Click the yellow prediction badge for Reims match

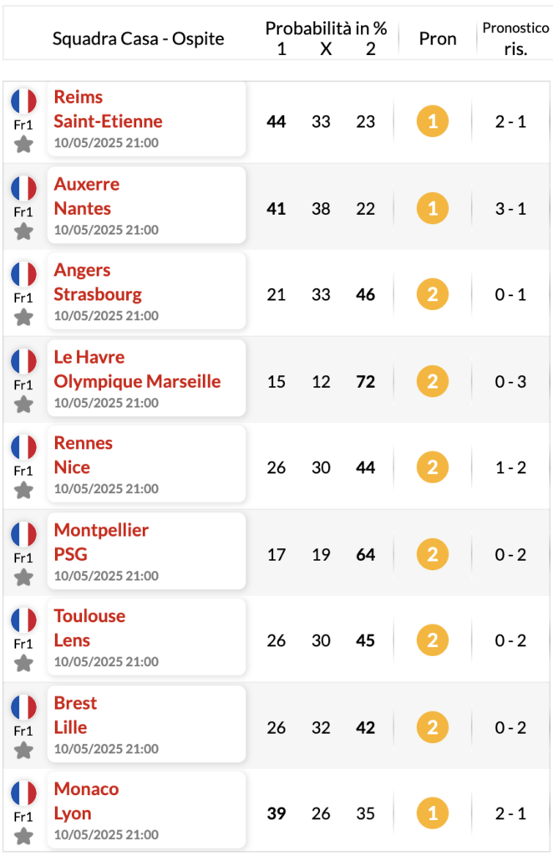pos(433,121)
